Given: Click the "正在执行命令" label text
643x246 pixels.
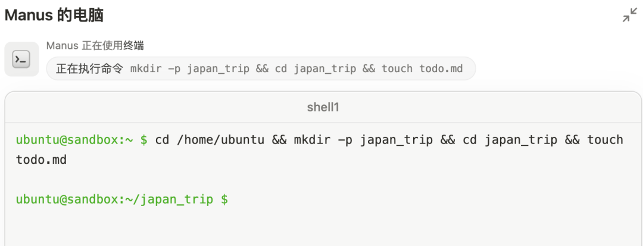Looking at the screenshot, I should tap(89, 68).
